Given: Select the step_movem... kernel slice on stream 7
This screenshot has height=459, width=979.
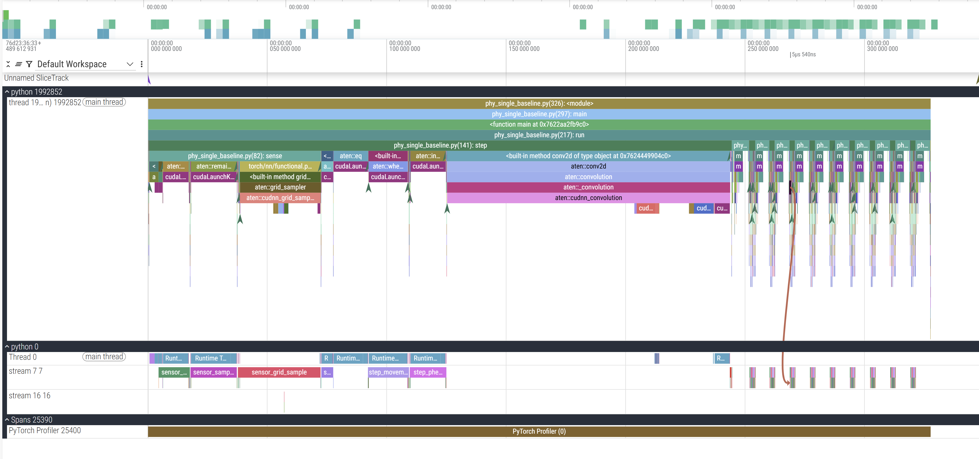Looking at the screenshot, I should coord(388,372).
